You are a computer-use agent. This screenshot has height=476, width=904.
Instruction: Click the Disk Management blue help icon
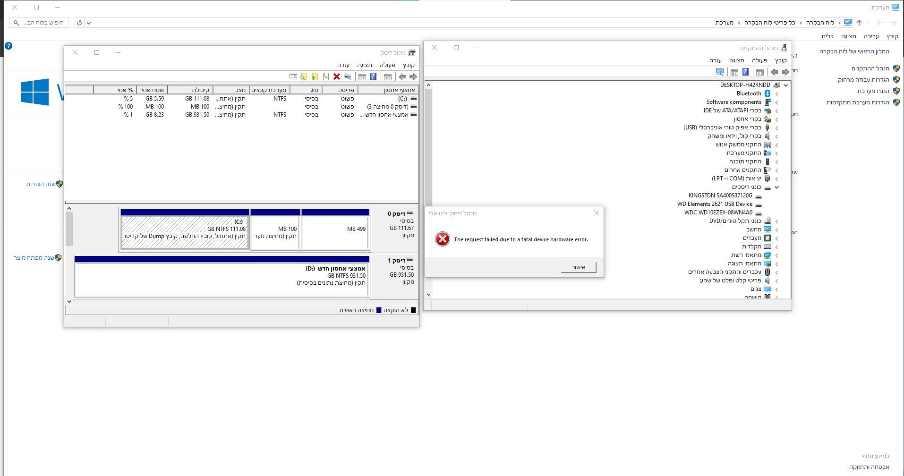pyautogui.click(x=373, y=76)
